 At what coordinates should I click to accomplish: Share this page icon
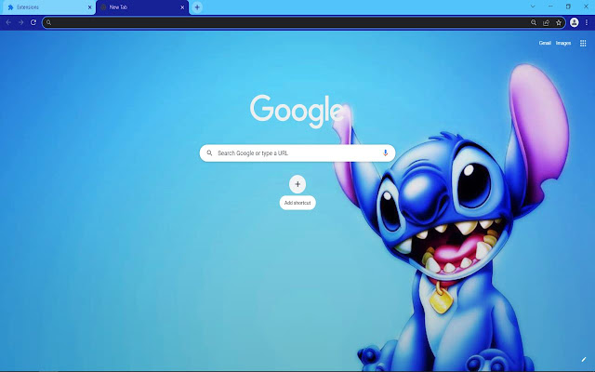(x=546, y=22)
